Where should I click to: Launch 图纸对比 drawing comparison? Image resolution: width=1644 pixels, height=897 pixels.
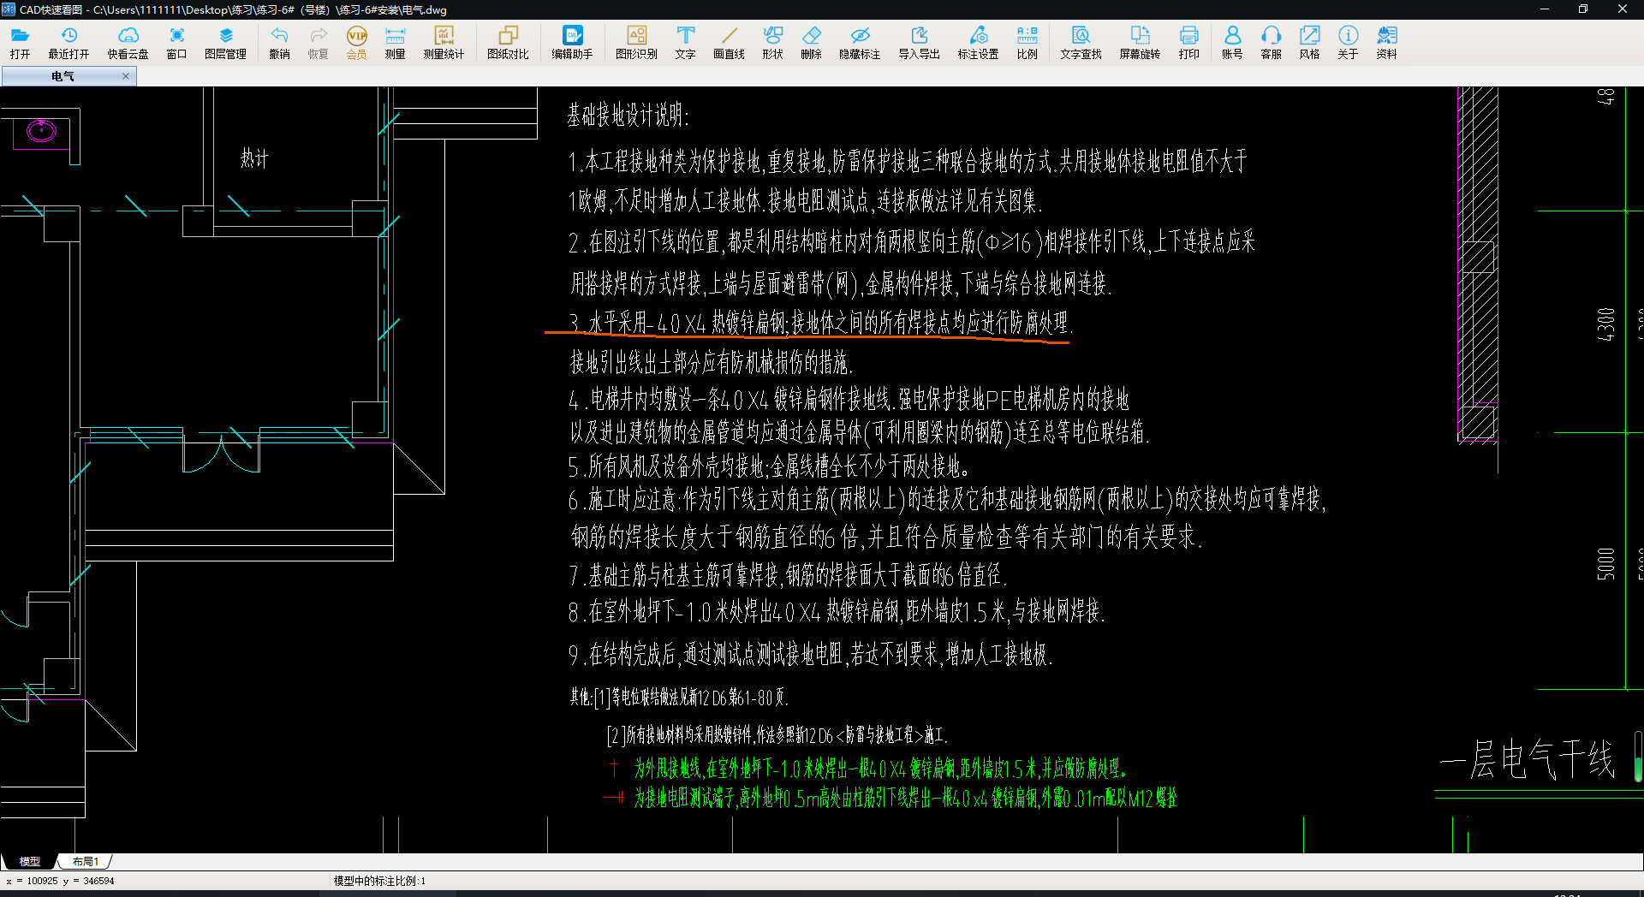(x=508, y=42)
